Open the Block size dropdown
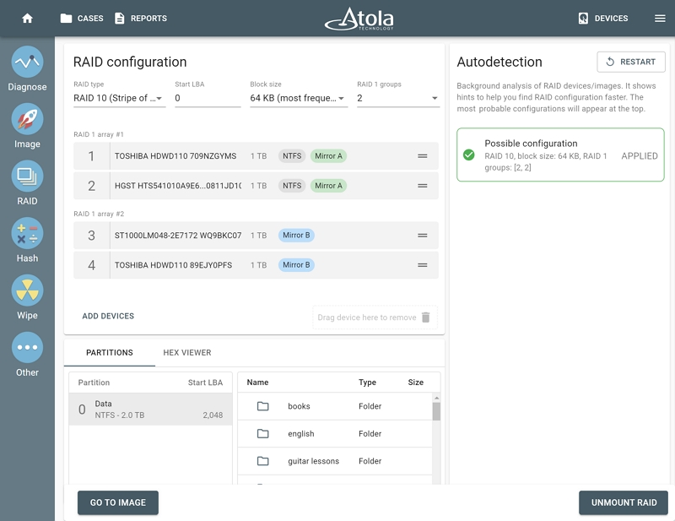This screenshot has height=521, width=675. [x=299, y=98]
